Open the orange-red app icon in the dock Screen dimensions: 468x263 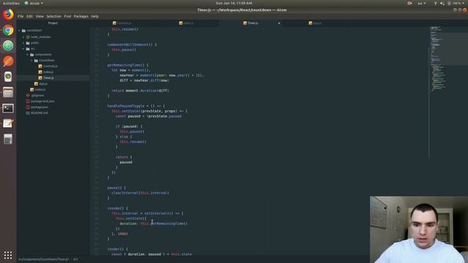point(8,61)
